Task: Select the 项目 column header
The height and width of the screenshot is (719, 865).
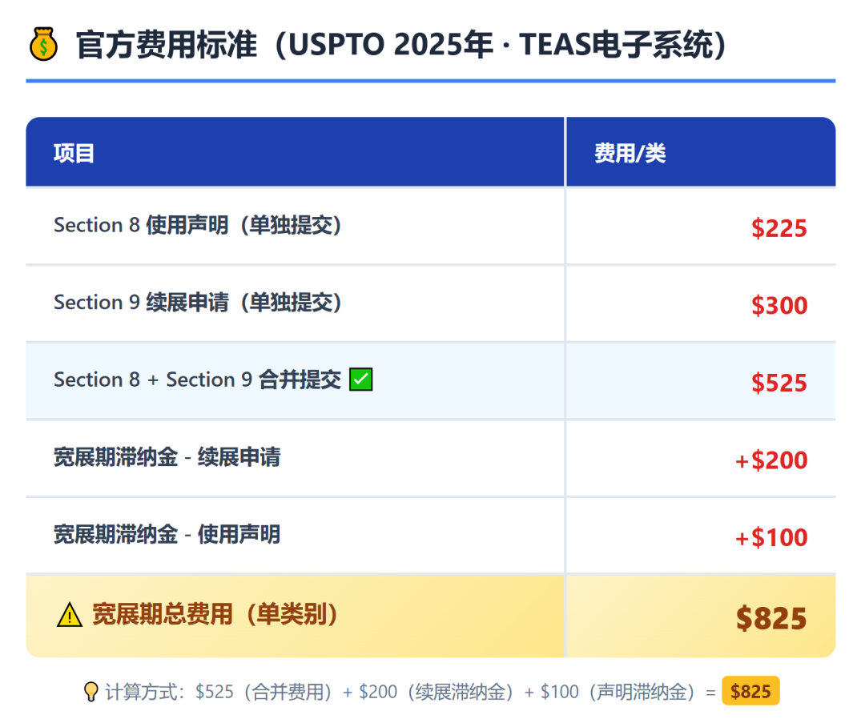Action: point(74,153)
